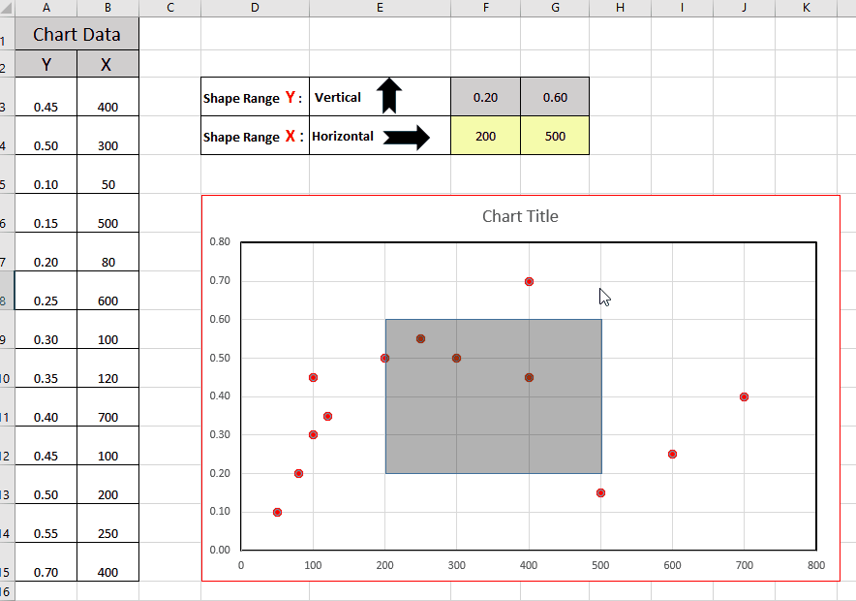Click the red data point at X 600
The width and height of the screenshot is (856, 601).
click(672, 454)
